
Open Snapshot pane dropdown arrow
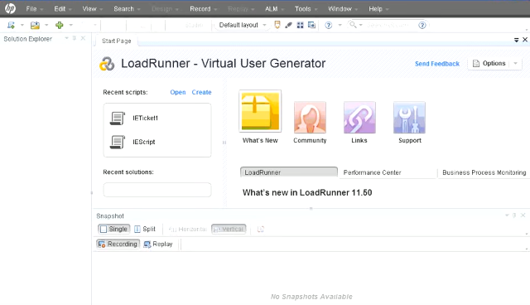pyautogui.click(x=507, y=215)
